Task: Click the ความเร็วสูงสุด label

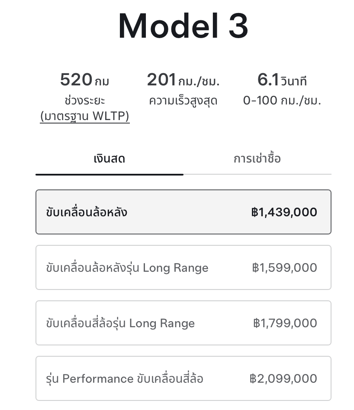Action: [183, 101]
